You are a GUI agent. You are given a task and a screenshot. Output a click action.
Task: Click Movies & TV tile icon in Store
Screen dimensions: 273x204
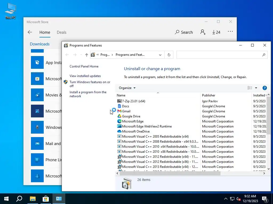[x=37, y=95]
